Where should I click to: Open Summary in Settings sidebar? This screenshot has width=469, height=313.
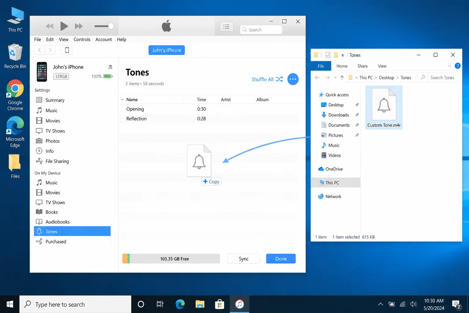pyautogui.click(x=55, y=100)
